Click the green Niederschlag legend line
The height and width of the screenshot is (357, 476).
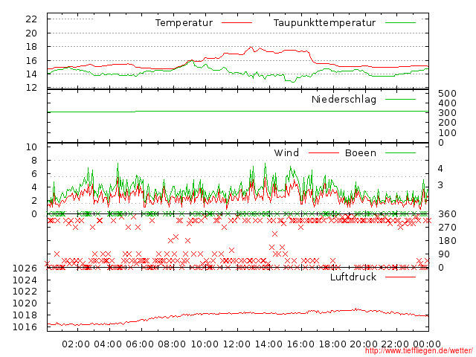coord(400,99)
